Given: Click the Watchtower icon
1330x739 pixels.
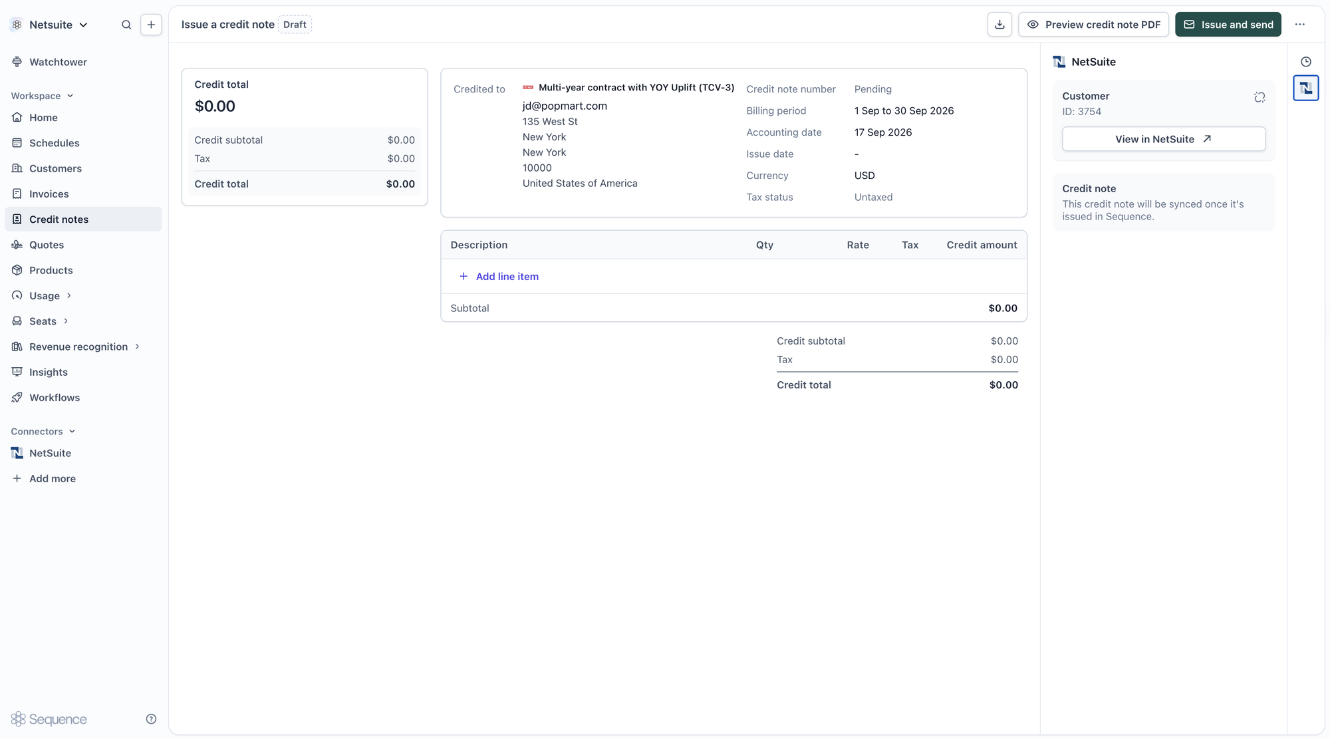Looking at the screenshot, I should click(x=17, y=62).
